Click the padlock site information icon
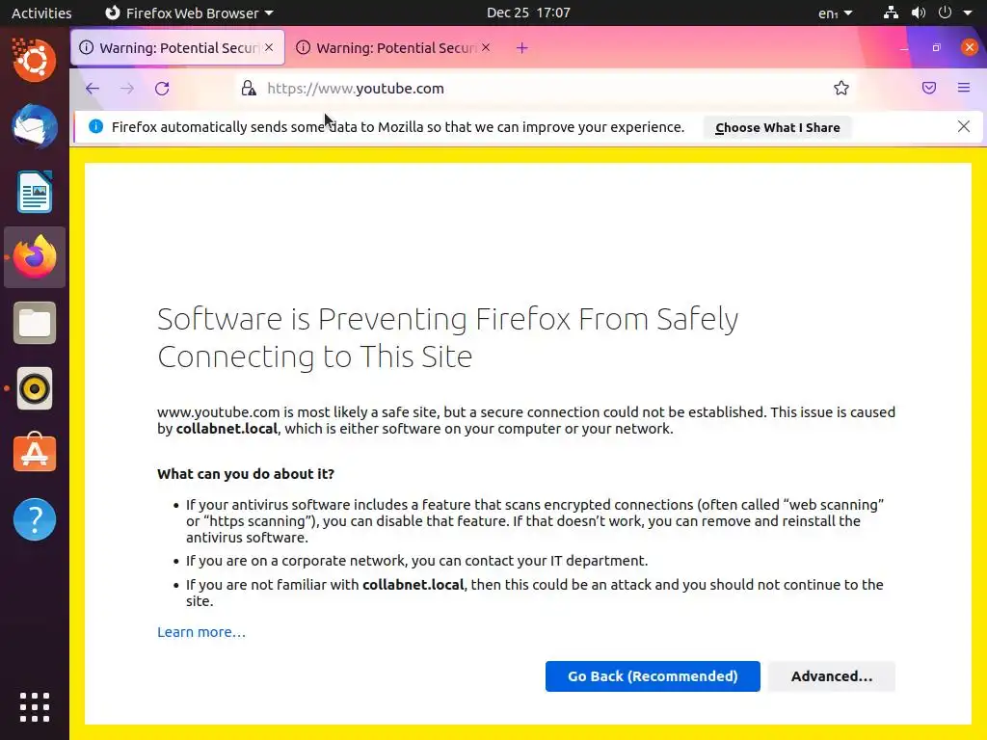The height and width of the screenshot is (740, 987). (249, 89)
